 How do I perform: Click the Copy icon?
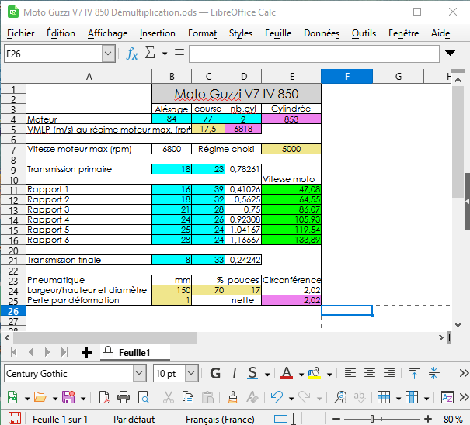click(x=188, y=398)
